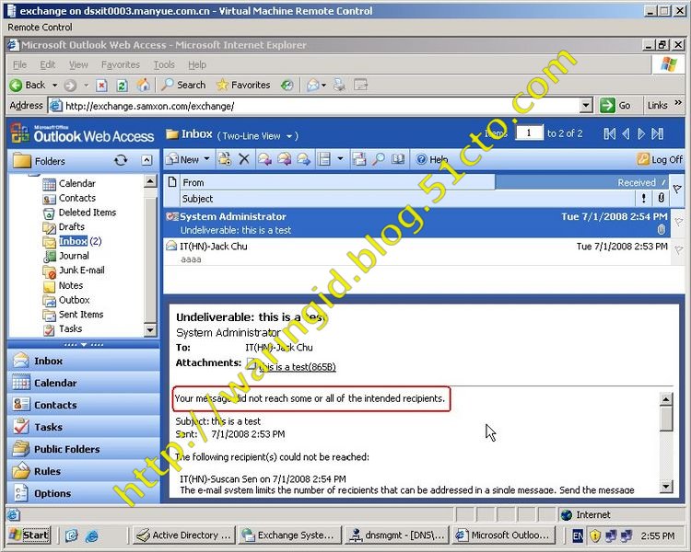
Task: Open the Favorites menu
Action: click(x=120, y=65)
